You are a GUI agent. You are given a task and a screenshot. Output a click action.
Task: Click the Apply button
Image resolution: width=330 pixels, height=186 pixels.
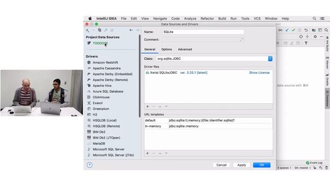242,165
